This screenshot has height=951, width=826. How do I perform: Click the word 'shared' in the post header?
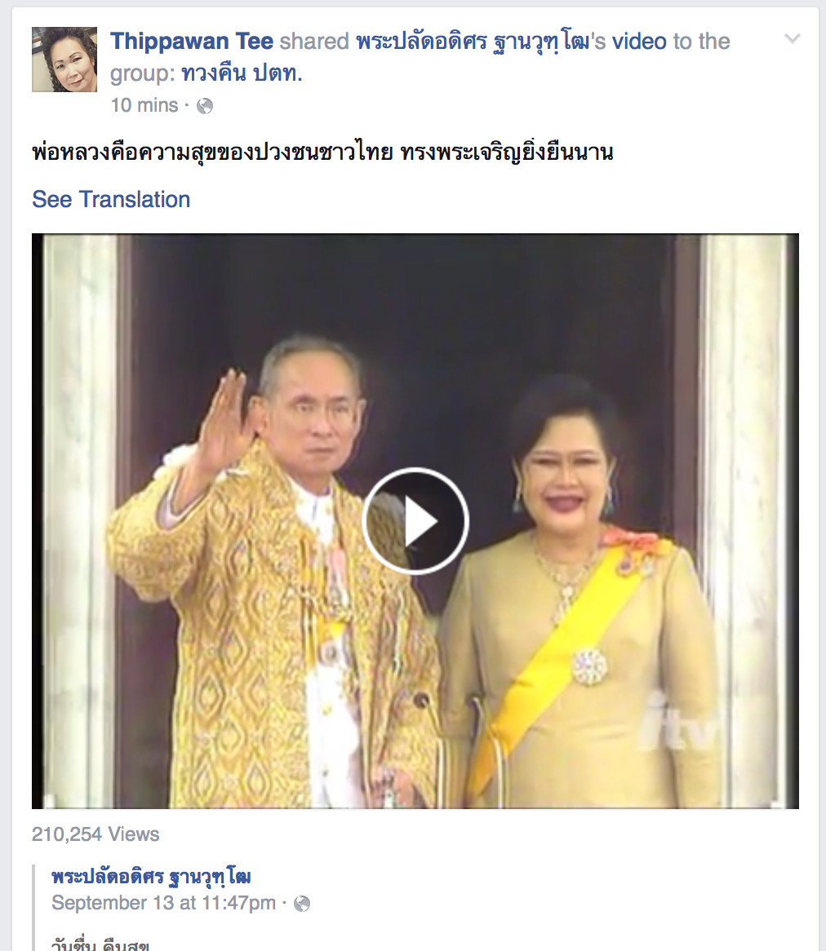(x=314, y=42)
